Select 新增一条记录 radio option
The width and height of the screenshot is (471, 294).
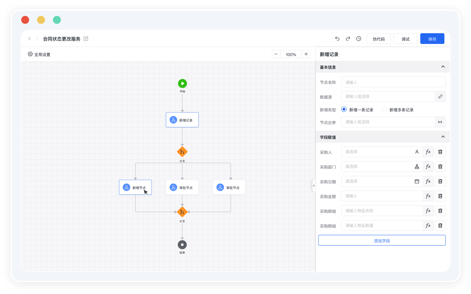pos(344,110)
